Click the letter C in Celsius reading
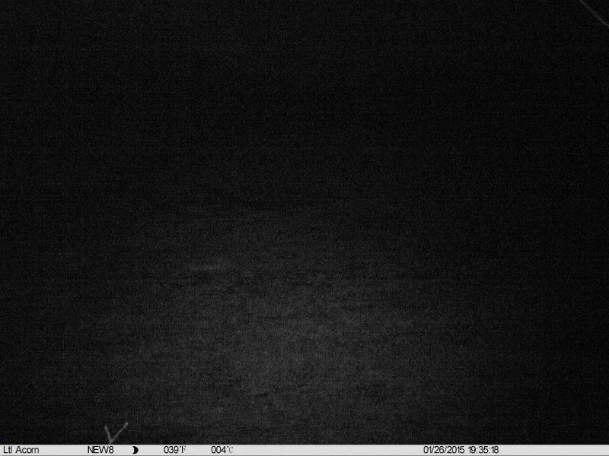Image resolution: width=609 pixels, height=456 pixels. (x=231, y=451)
